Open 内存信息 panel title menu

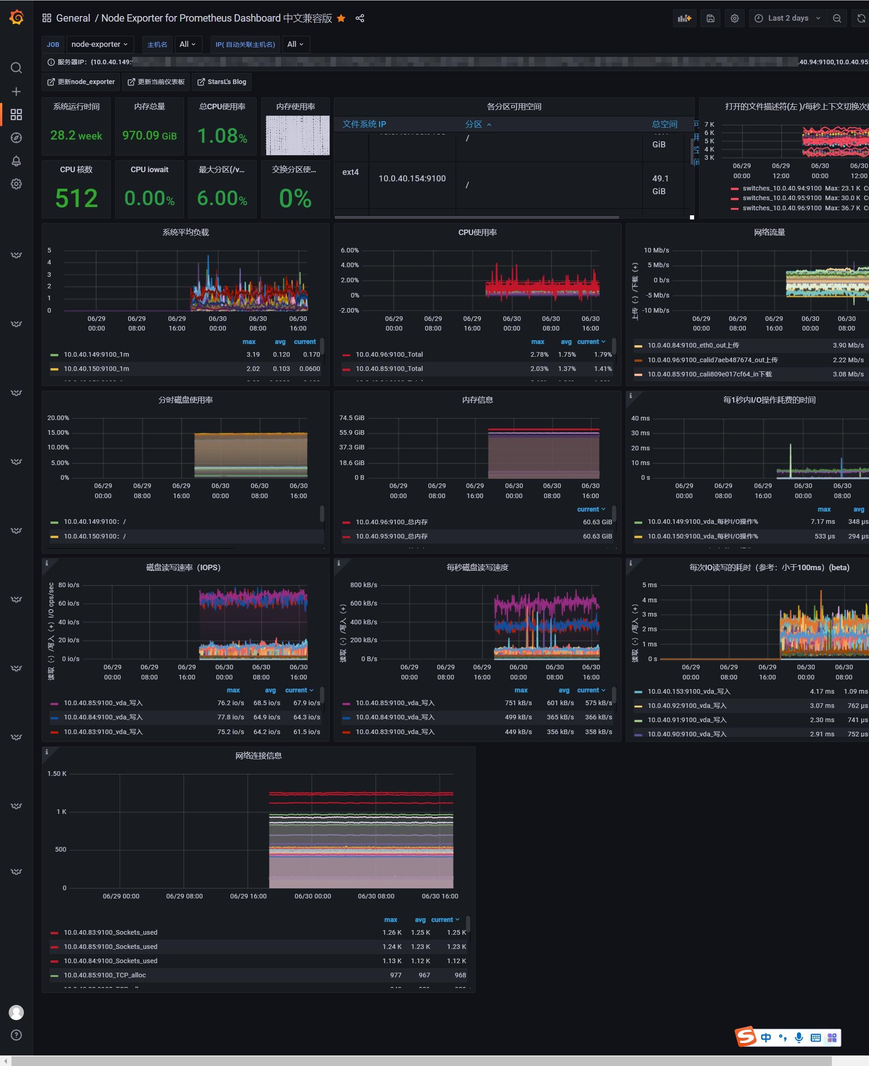(x=477, y=400)
